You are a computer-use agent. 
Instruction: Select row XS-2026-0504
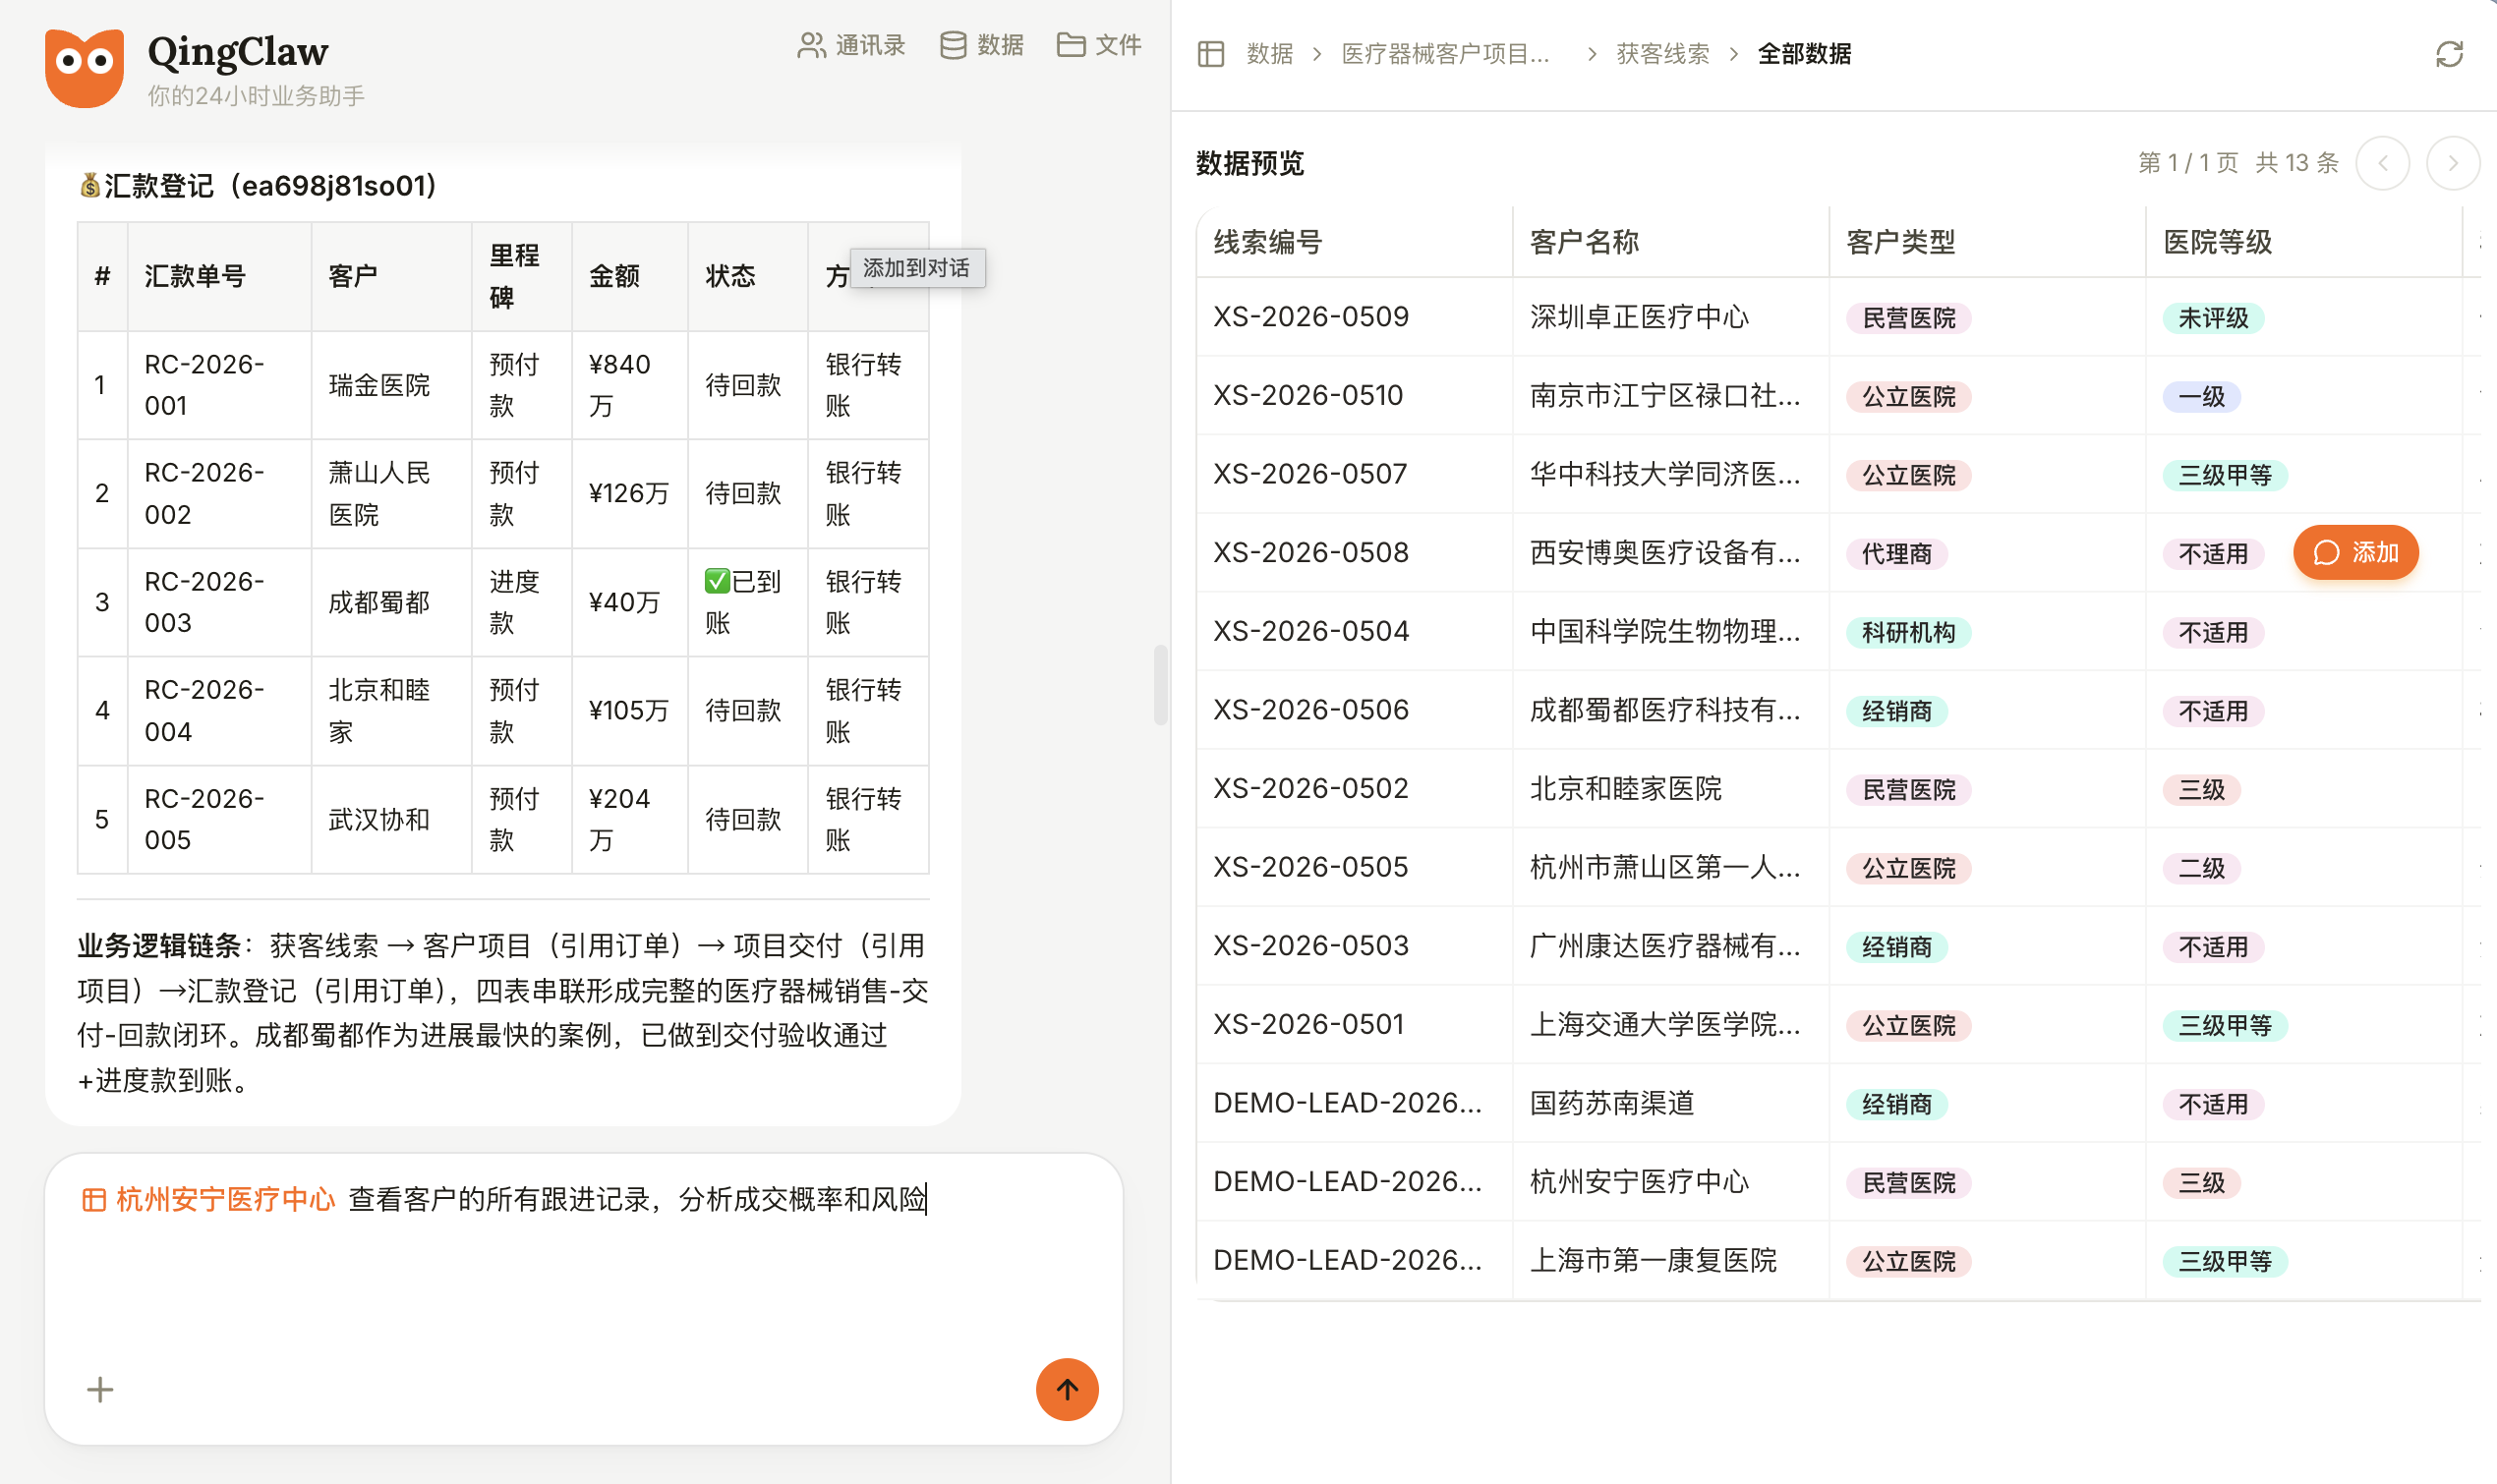click(1838, 631)
